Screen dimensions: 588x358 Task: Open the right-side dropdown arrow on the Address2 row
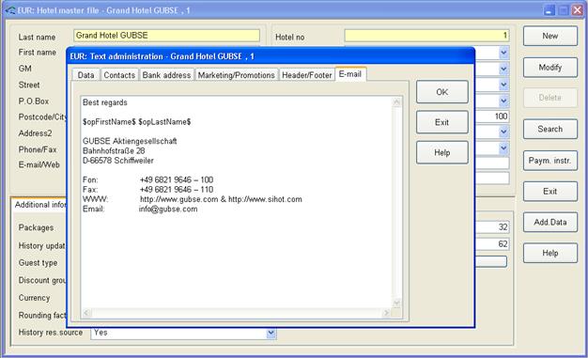point(504,132)
